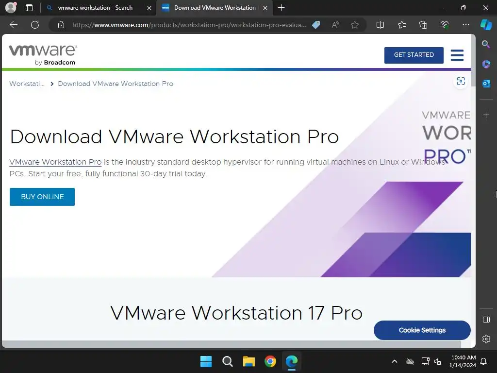Click the horizontal page scrollbar
Viewport: 497px width, 373px height.
[232, 344]
